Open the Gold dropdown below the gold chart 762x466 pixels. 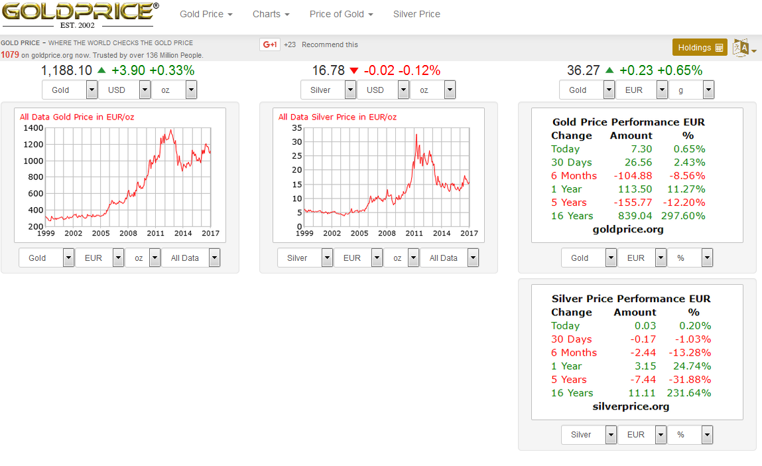46,258
